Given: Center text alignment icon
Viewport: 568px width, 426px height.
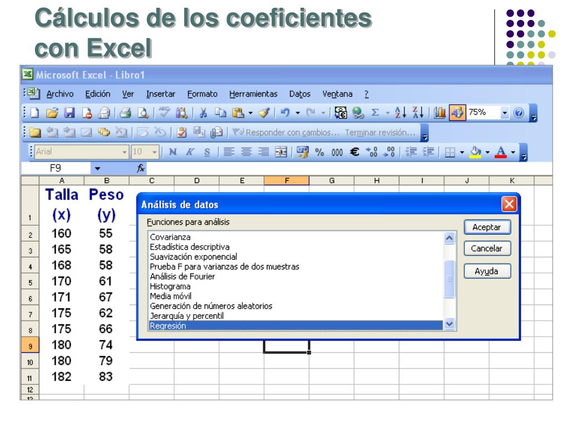Looking at the screenshot, I should point(246,152).
